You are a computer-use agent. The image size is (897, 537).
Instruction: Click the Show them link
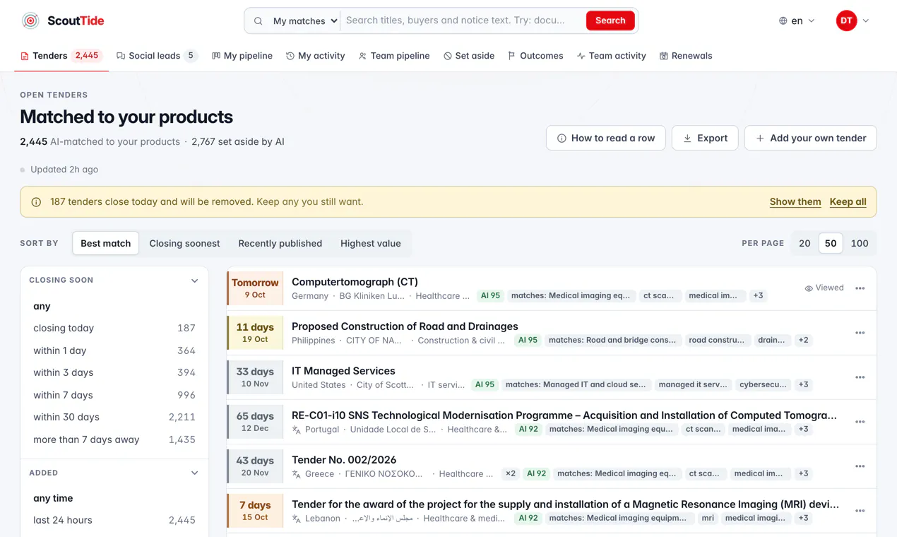click(x=795, y=202)
